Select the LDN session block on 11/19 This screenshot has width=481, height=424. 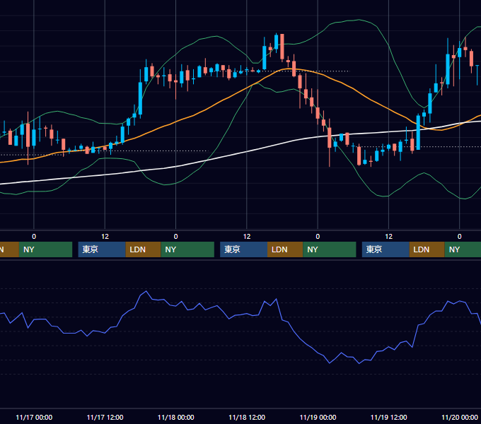pyautogui.click(x=427, y=249)
